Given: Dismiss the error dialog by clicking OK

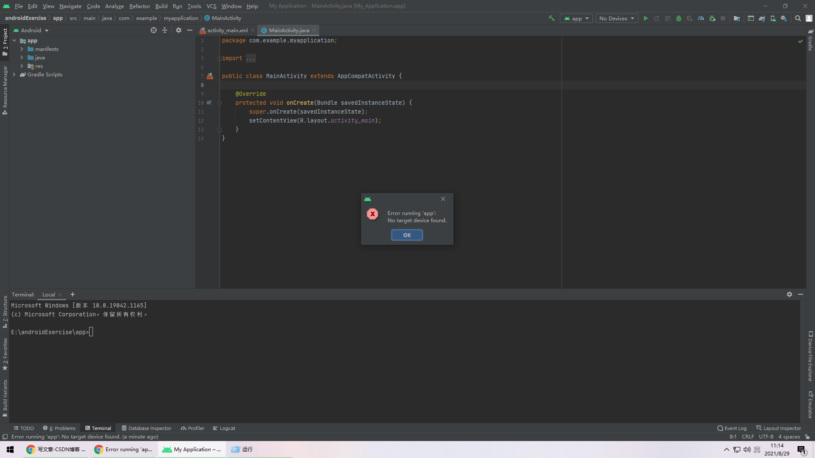Looking at the screenshot, I should 407,235.
